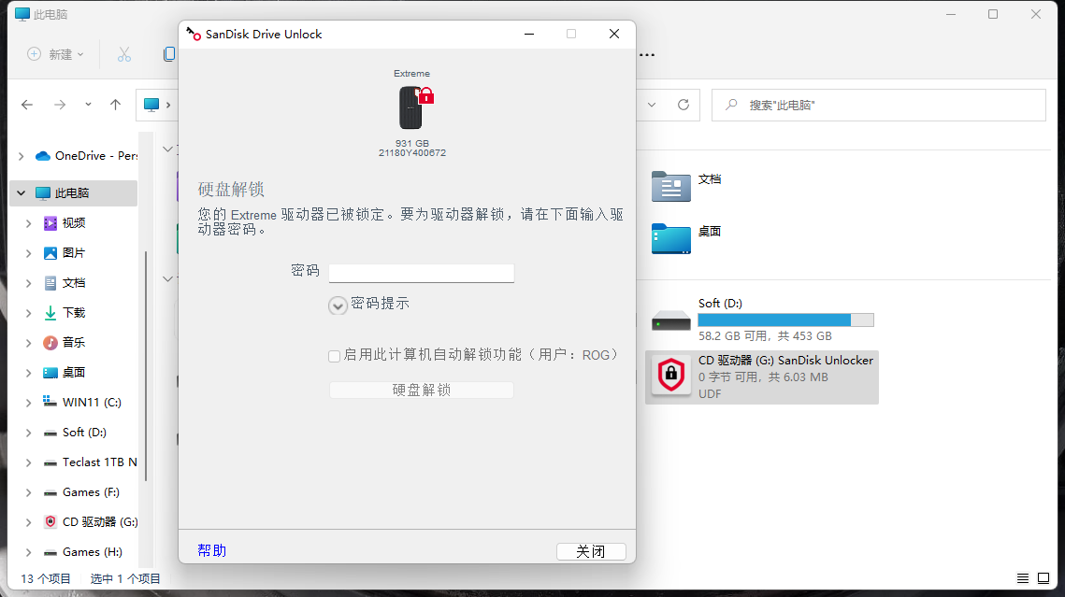Switch Explorer to large icons view
Screen dimensions: 1065x597
pos(1043,578)
